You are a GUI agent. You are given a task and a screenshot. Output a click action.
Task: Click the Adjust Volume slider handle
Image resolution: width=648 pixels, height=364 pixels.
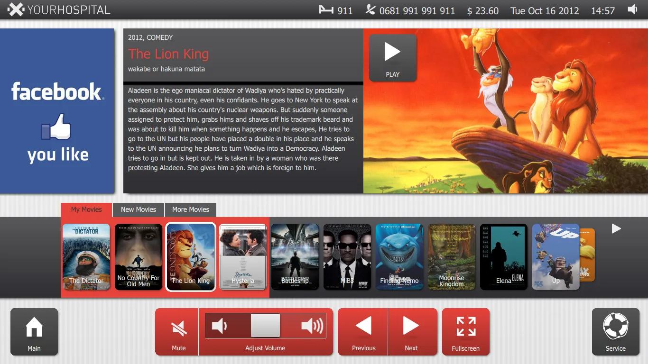(265, 326)
